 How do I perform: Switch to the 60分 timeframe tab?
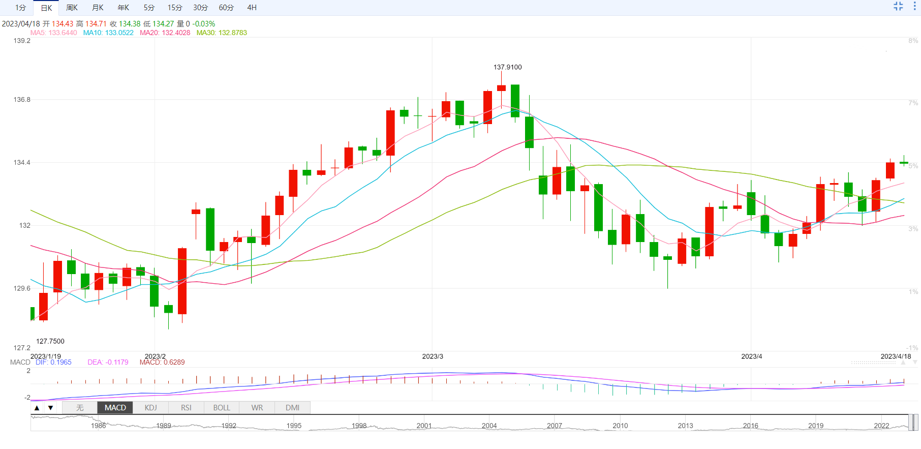point(227,8)
